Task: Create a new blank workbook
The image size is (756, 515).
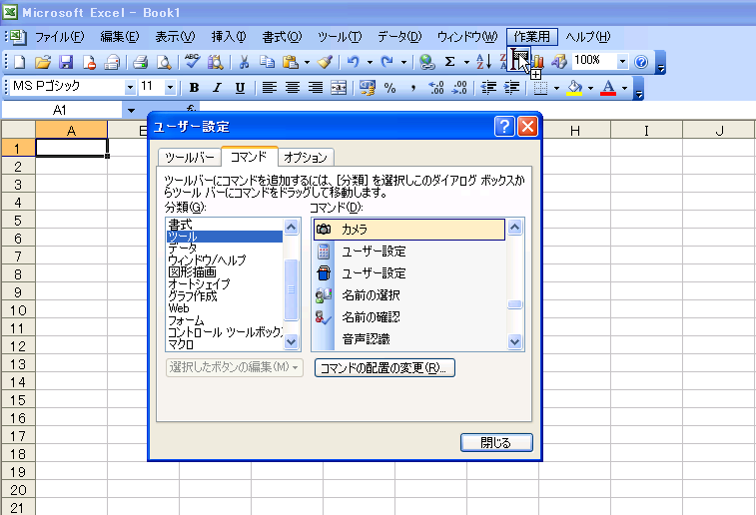Action: tap(20, 62)
